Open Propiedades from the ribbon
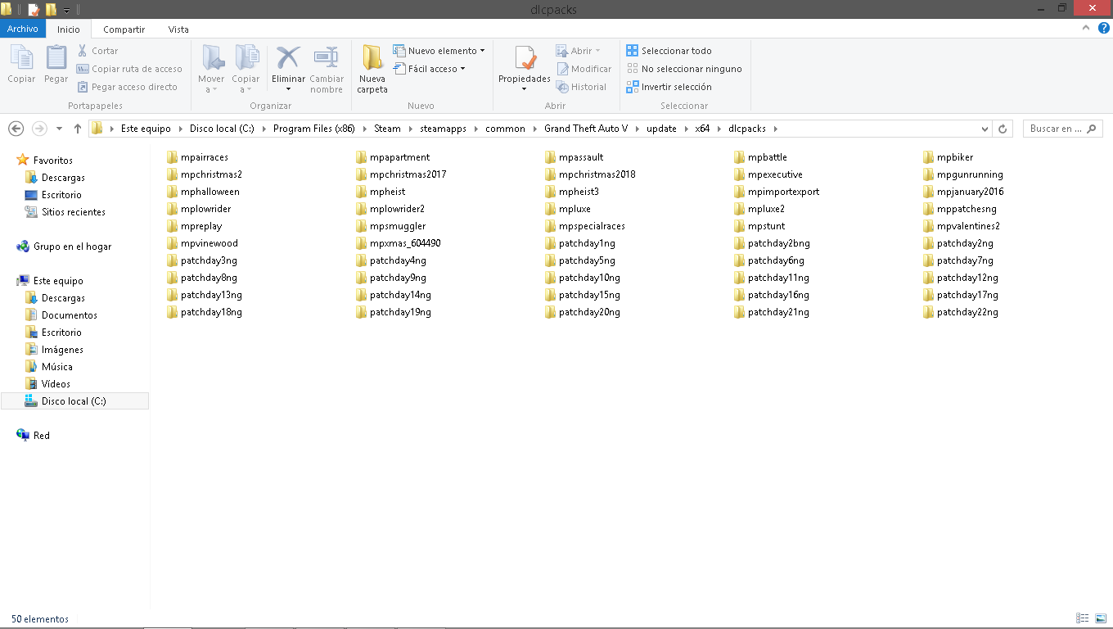This screenshot has width=1113, height=629. (524, 69)
